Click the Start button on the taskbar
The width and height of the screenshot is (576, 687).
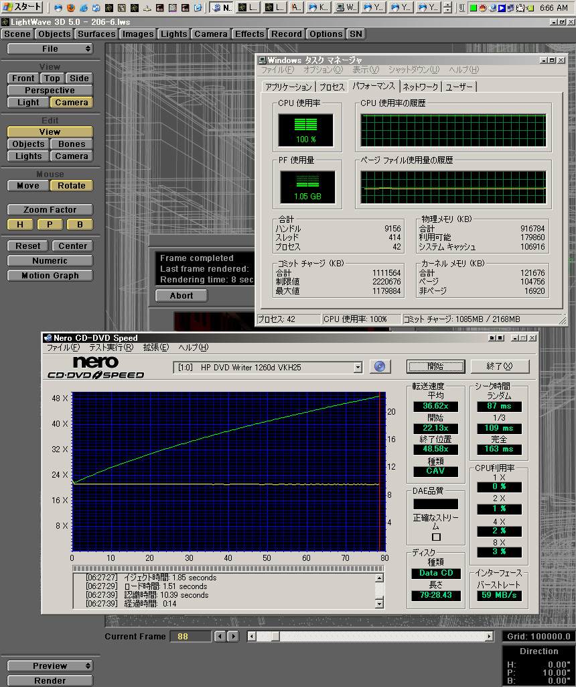pyautogui.click(x=22, y=7)
